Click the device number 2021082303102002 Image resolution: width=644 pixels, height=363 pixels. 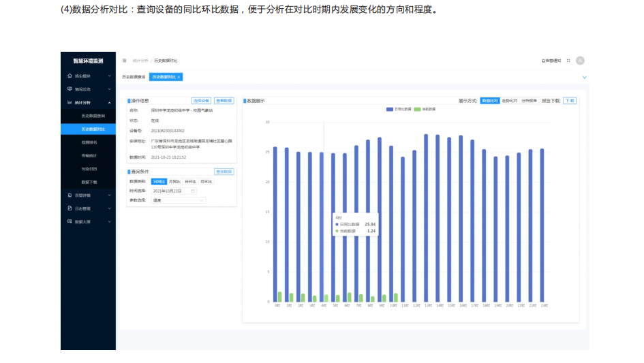pyautogui.click(x=168, y=131)
